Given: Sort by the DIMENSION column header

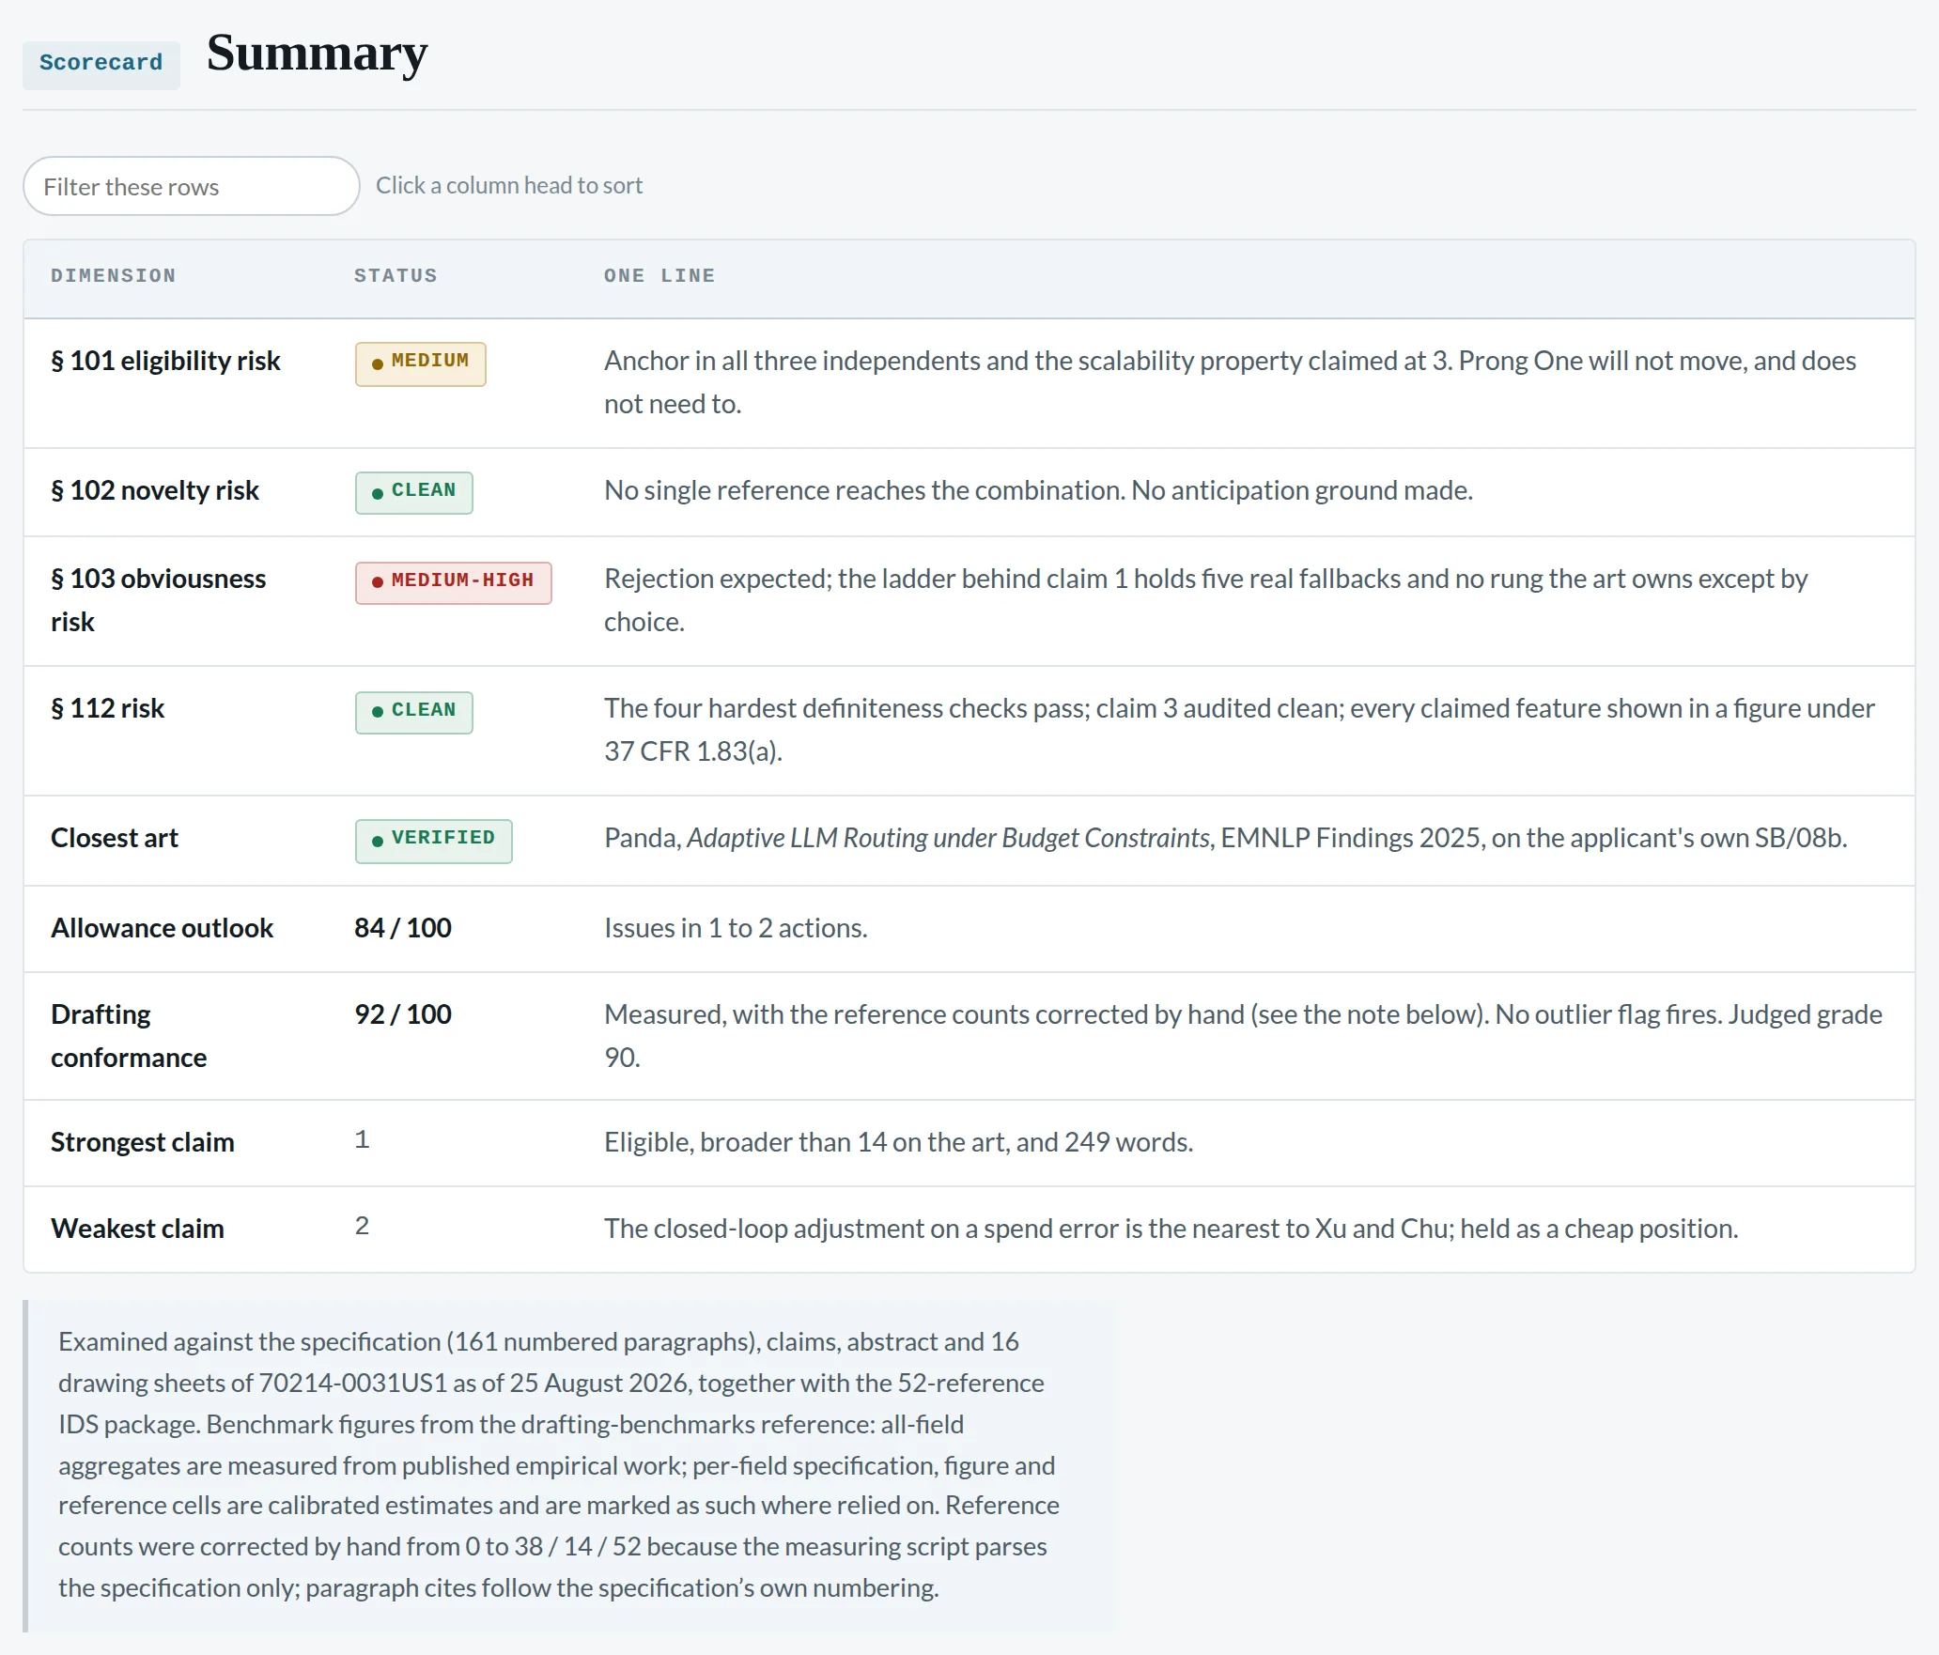Looking at the screenshot, I should point(114,275).
